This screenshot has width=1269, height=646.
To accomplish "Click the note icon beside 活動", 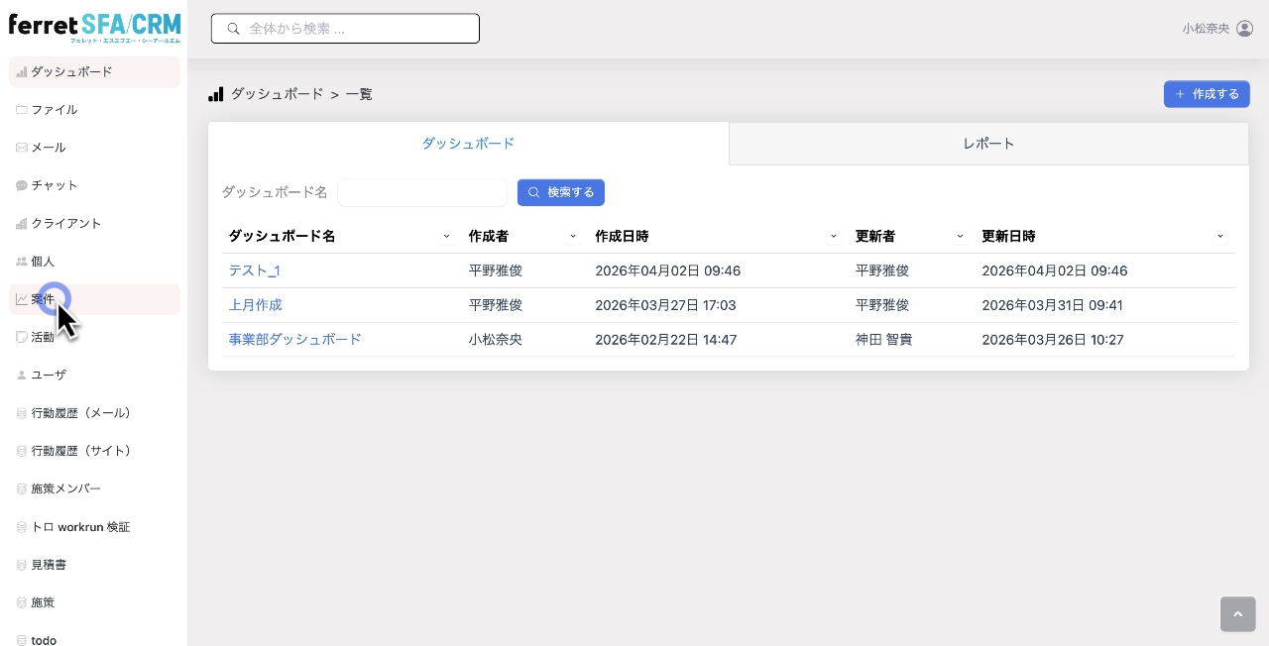I will tap(22, 337).
